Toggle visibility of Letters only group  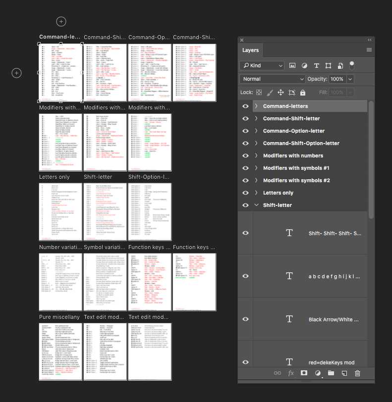[245, 193]
